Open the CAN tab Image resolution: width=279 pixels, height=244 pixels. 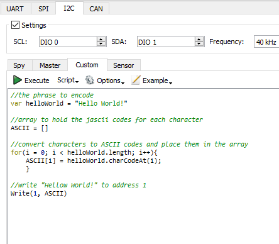click(96, 9)
